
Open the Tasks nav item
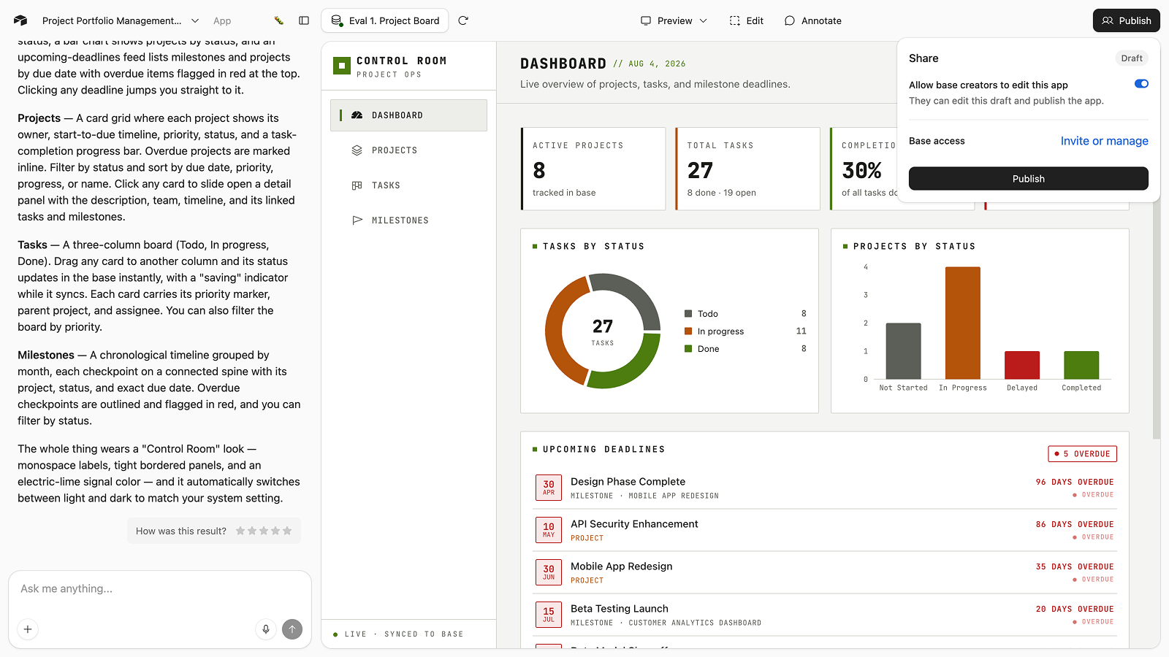pos(408,185)
